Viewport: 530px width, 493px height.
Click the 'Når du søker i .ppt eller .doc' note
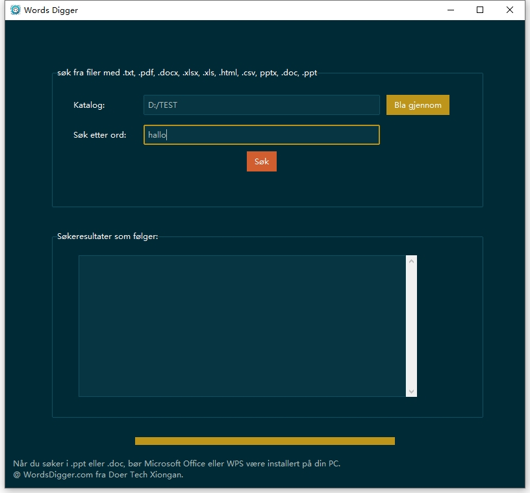pyautogui.click(x=177, y=464)
